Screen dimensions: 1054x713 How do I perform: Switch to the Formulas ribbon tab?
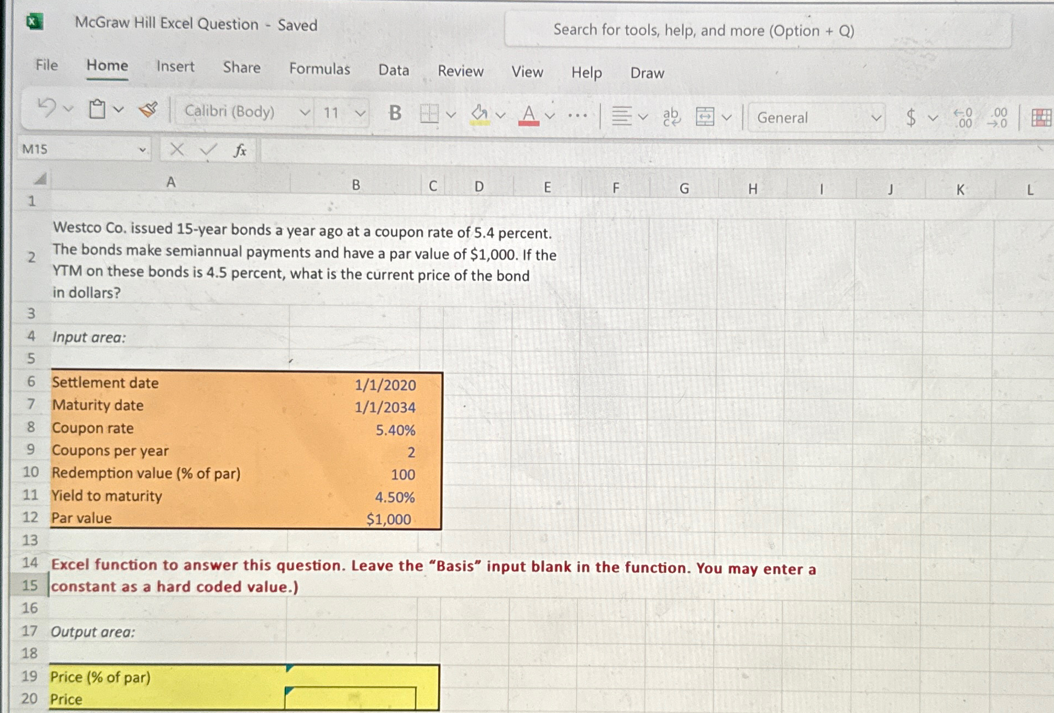point(319,69)
